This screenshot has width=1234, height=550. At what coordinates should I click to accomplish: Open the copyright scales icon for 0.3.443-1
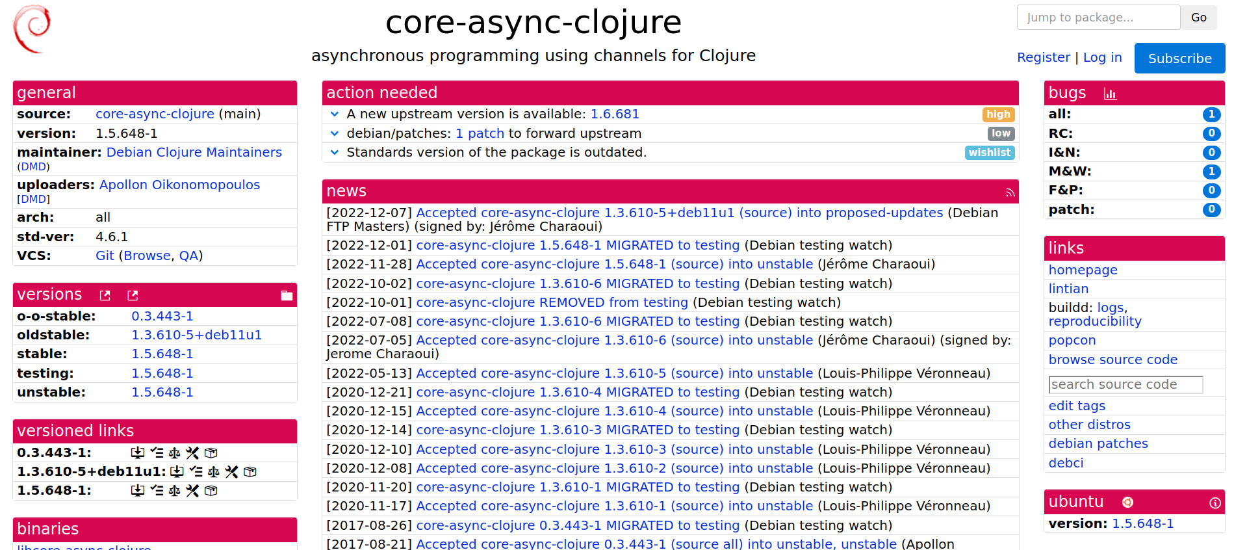coord(174,453)
